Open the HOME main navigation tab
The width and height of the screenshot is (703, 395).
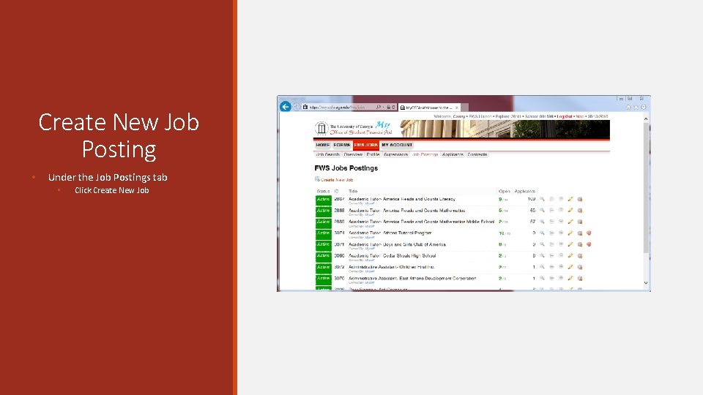coord(322,145)
